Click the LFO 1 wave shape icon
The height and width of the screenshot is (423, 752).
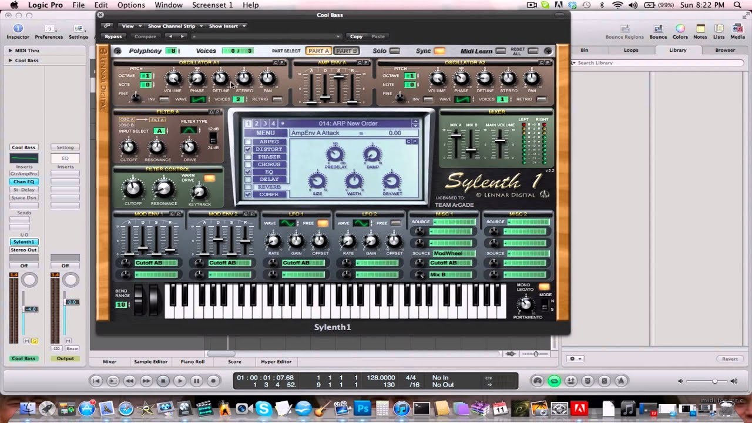[287, 223]
